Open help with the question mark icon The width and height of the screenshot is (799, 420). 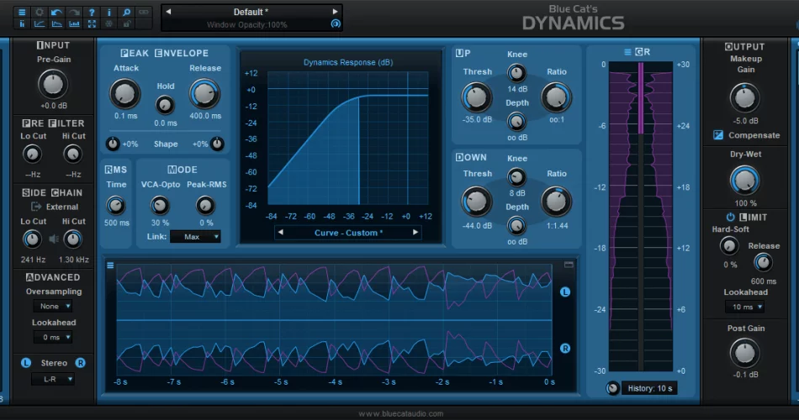click(92, 12)
